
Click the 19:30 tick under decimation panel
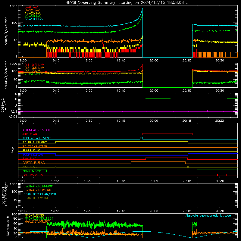88,211
